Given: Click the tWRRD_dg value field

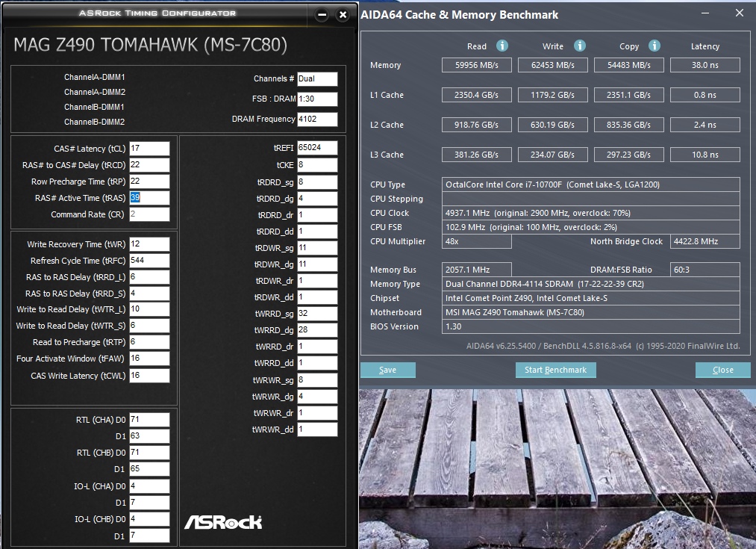Looking at the screenshot, I should pos(317,330).
